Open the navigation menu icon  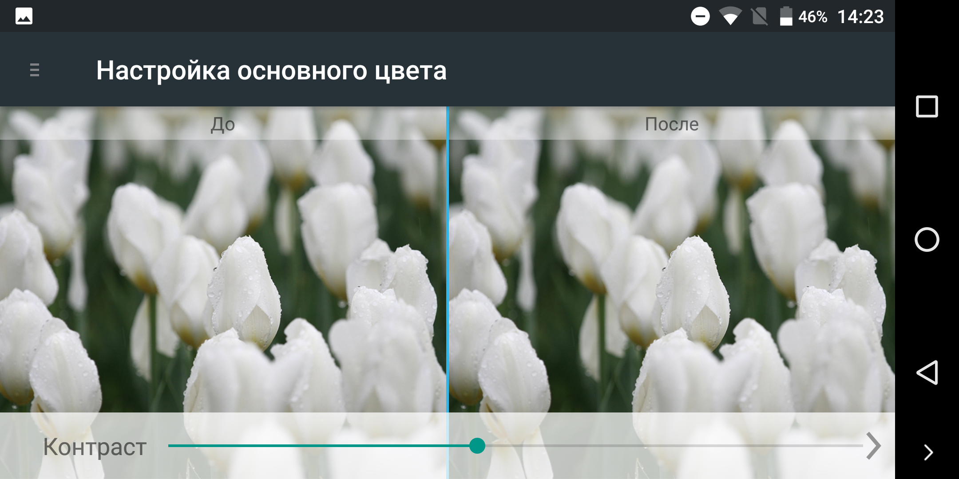tap(35, 70)
